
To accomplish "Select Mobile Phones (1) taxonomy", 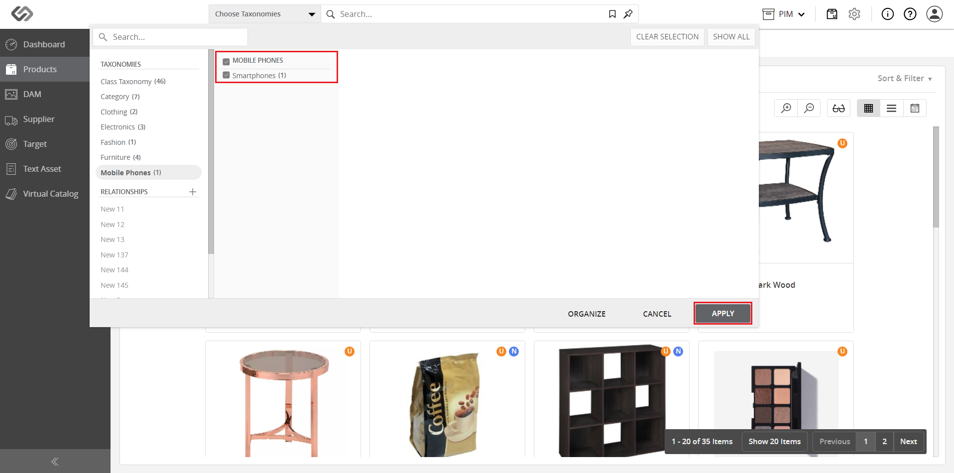I will coord(148,172).
